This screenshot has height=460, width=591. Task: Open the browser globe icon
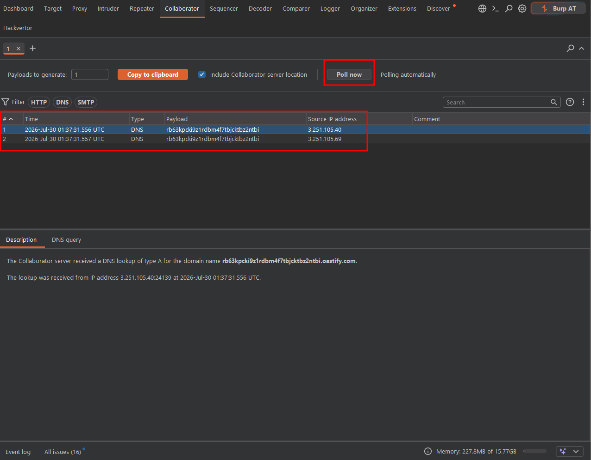482,9
